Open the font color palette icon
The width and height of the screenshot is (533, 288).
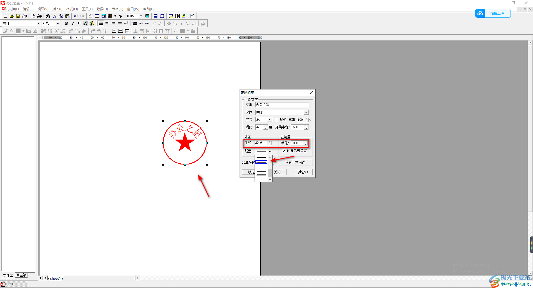[x=92, y=24]
